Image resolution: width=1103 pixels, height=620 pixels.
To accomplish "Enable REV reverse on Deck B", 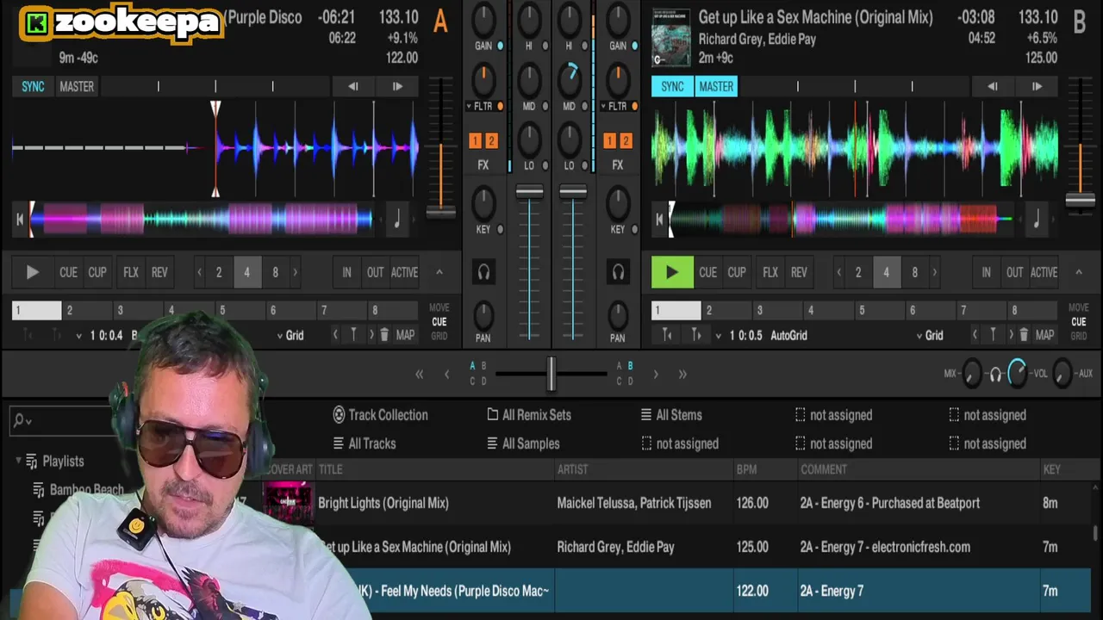I will click(799, 272).
